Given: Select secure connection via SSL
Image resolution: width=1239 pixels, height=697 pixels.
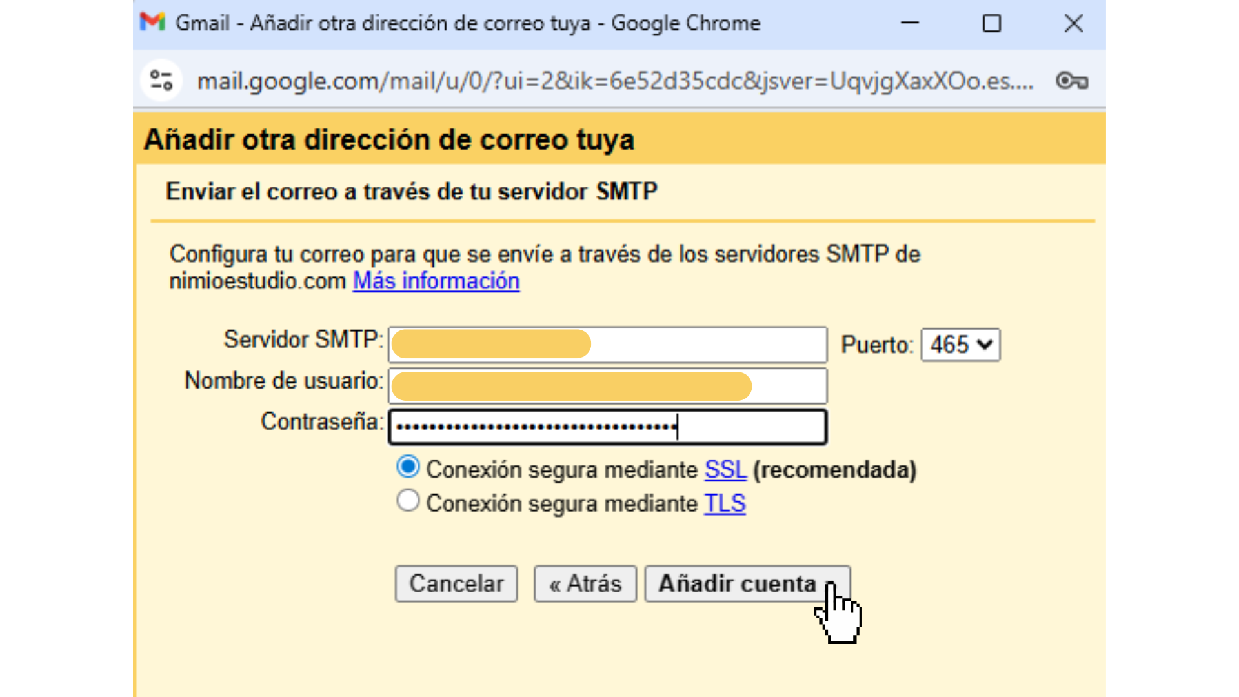Looking at the screenshot, I should (x=408, y=466).
